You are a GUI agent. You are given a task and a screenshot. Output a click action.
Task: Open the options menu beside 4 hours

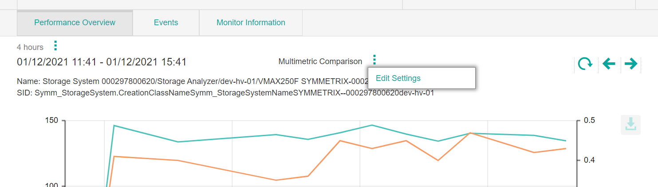click(55, 46)
